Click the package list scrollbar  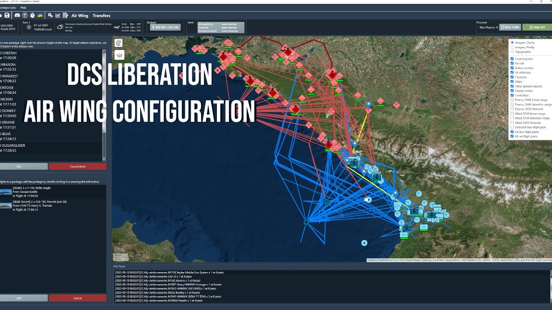tap(104, 105)
